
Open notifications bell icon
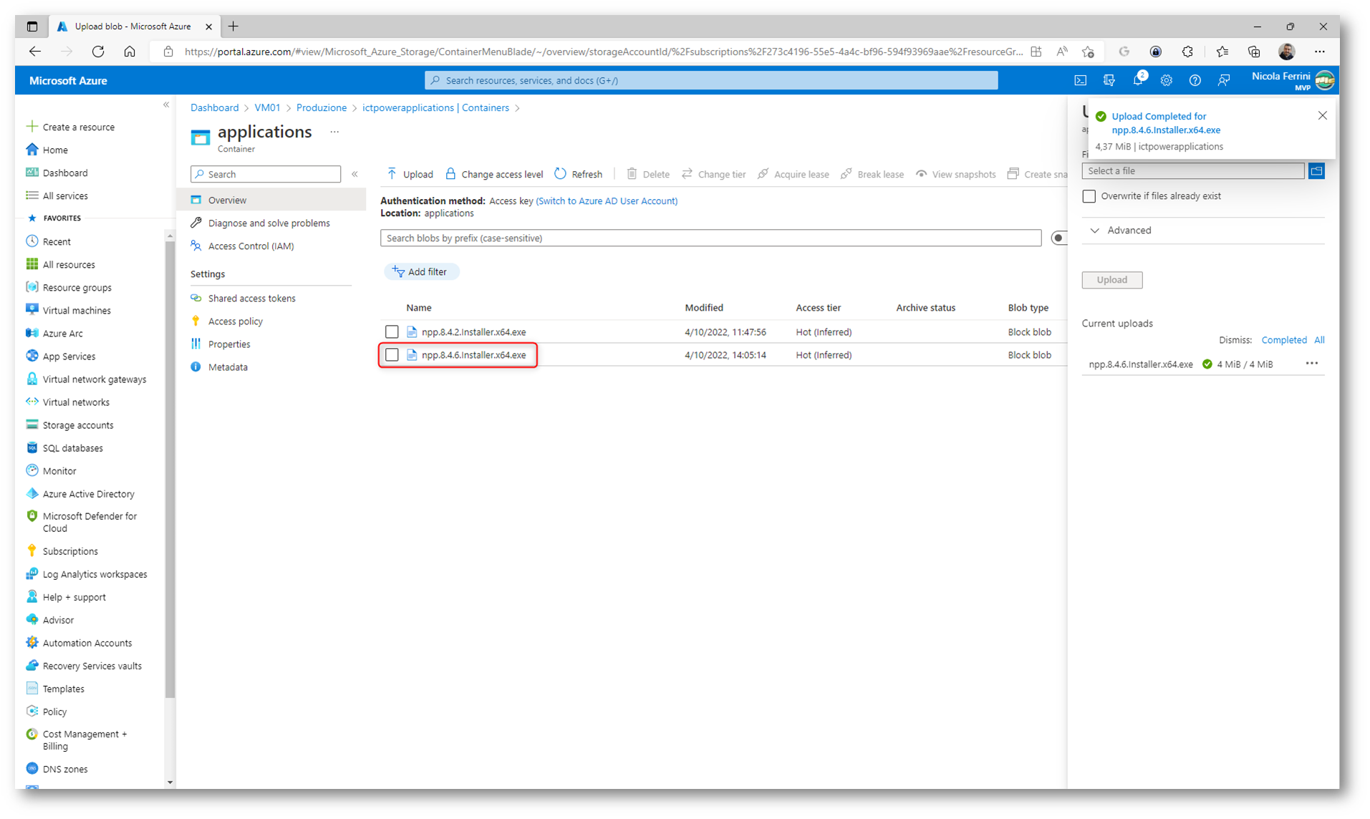pyautogui.click(x=1137, y=81)
